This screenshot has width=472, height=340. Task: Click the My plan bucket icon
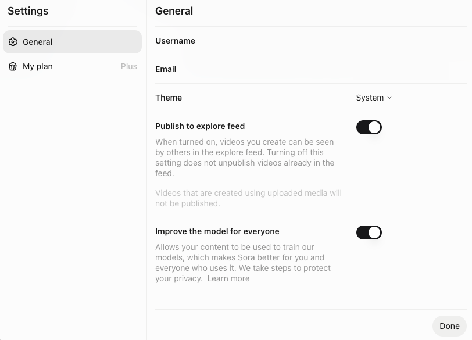(x=13, y=66)
